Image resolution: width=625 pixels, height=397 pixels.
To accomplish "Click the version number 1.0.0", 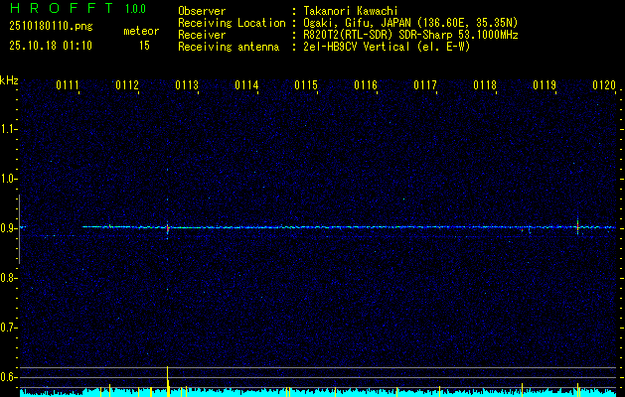I will pos(135,9).
